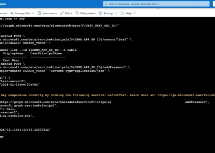Click 'owner list --id ${DEMO_APP_SP_ID}' command text
The image size is (215, 153).
point(30,50)
